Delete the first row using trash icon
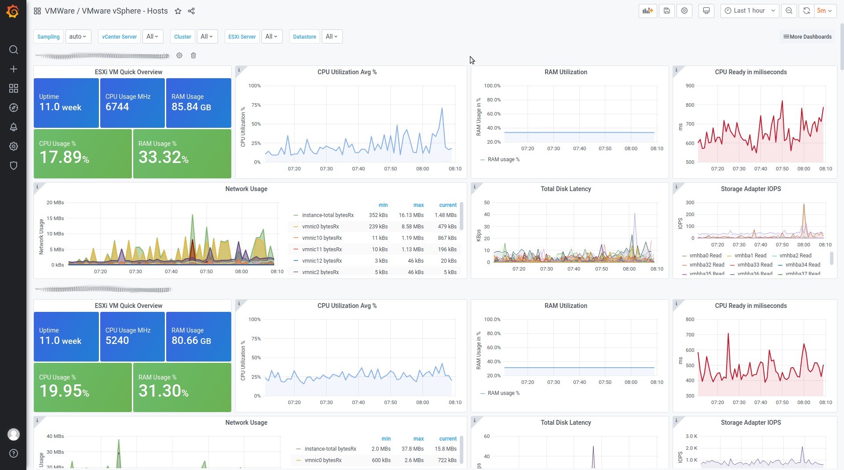The height and width of the screenshot is (470, 844). pyautogui.click(x=193, y=55)
